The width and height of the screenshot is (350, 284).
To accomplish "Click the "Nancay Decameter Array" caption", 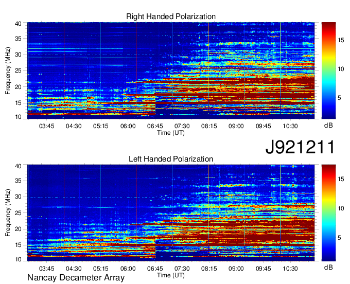I will pos(76,278).
